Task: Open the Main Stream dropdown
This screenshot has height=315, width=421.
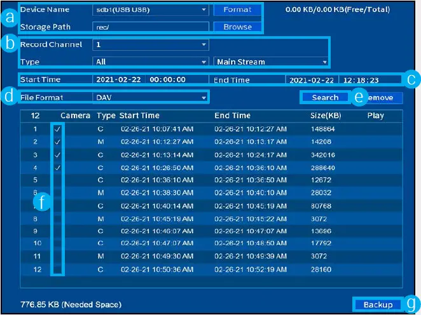Action: coord(271,62)
